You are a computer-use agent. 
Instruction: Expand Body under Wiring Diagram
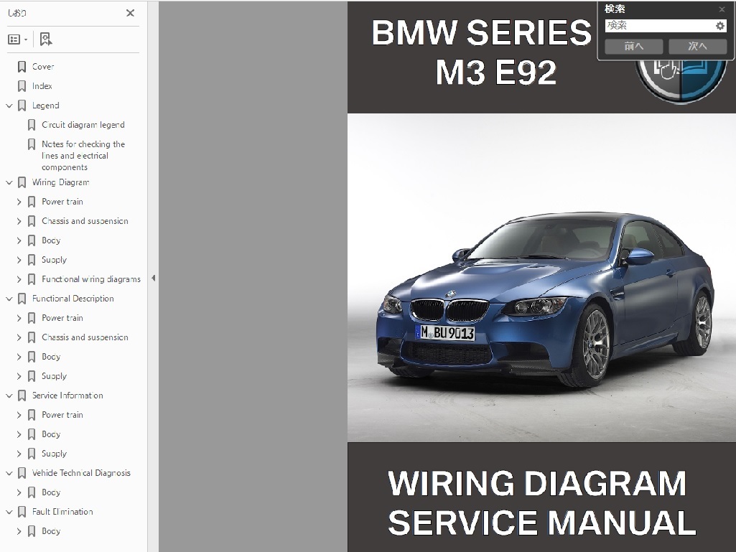pos(19,240)
